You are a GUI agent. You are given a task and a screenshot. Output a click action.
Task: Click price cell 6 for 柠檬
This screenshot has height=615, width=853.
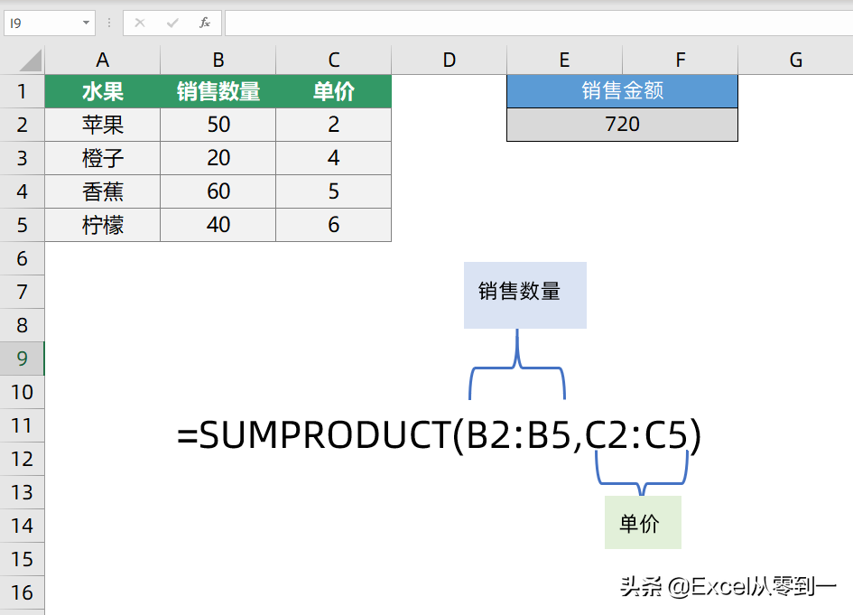pos(333,225)
